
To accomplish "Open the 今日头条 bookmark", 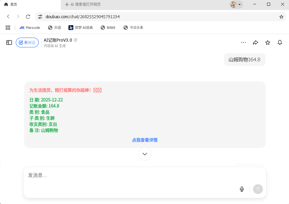I will pos(133,28).
